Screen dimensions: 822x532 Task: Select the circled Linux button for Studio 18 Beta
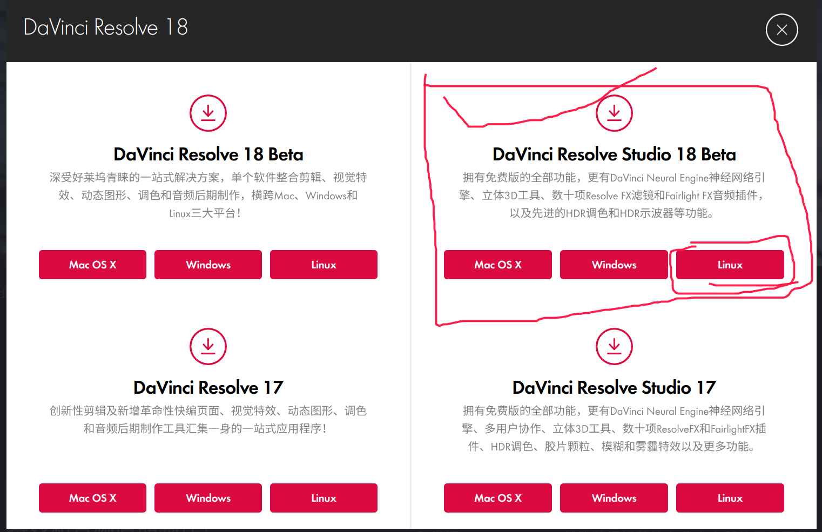tap(730, 265)
